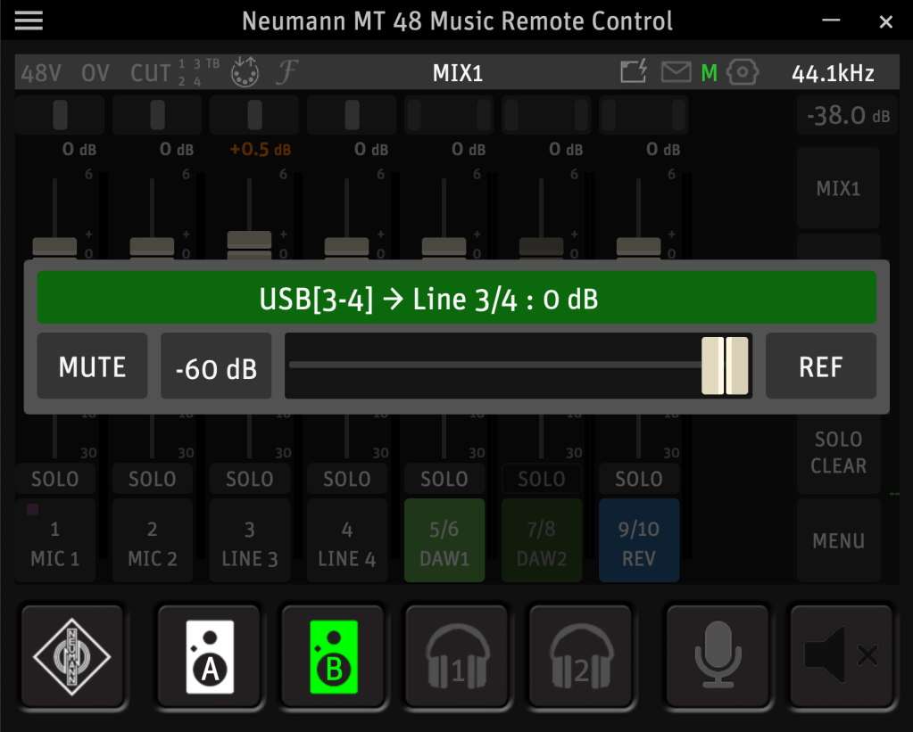Toggle SOLO on the MIC 1 channel

click(55, 480)
